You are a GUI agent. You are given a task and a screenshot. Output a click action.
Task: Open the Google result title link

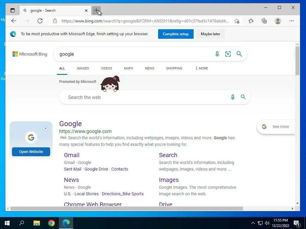pos(71,124)
